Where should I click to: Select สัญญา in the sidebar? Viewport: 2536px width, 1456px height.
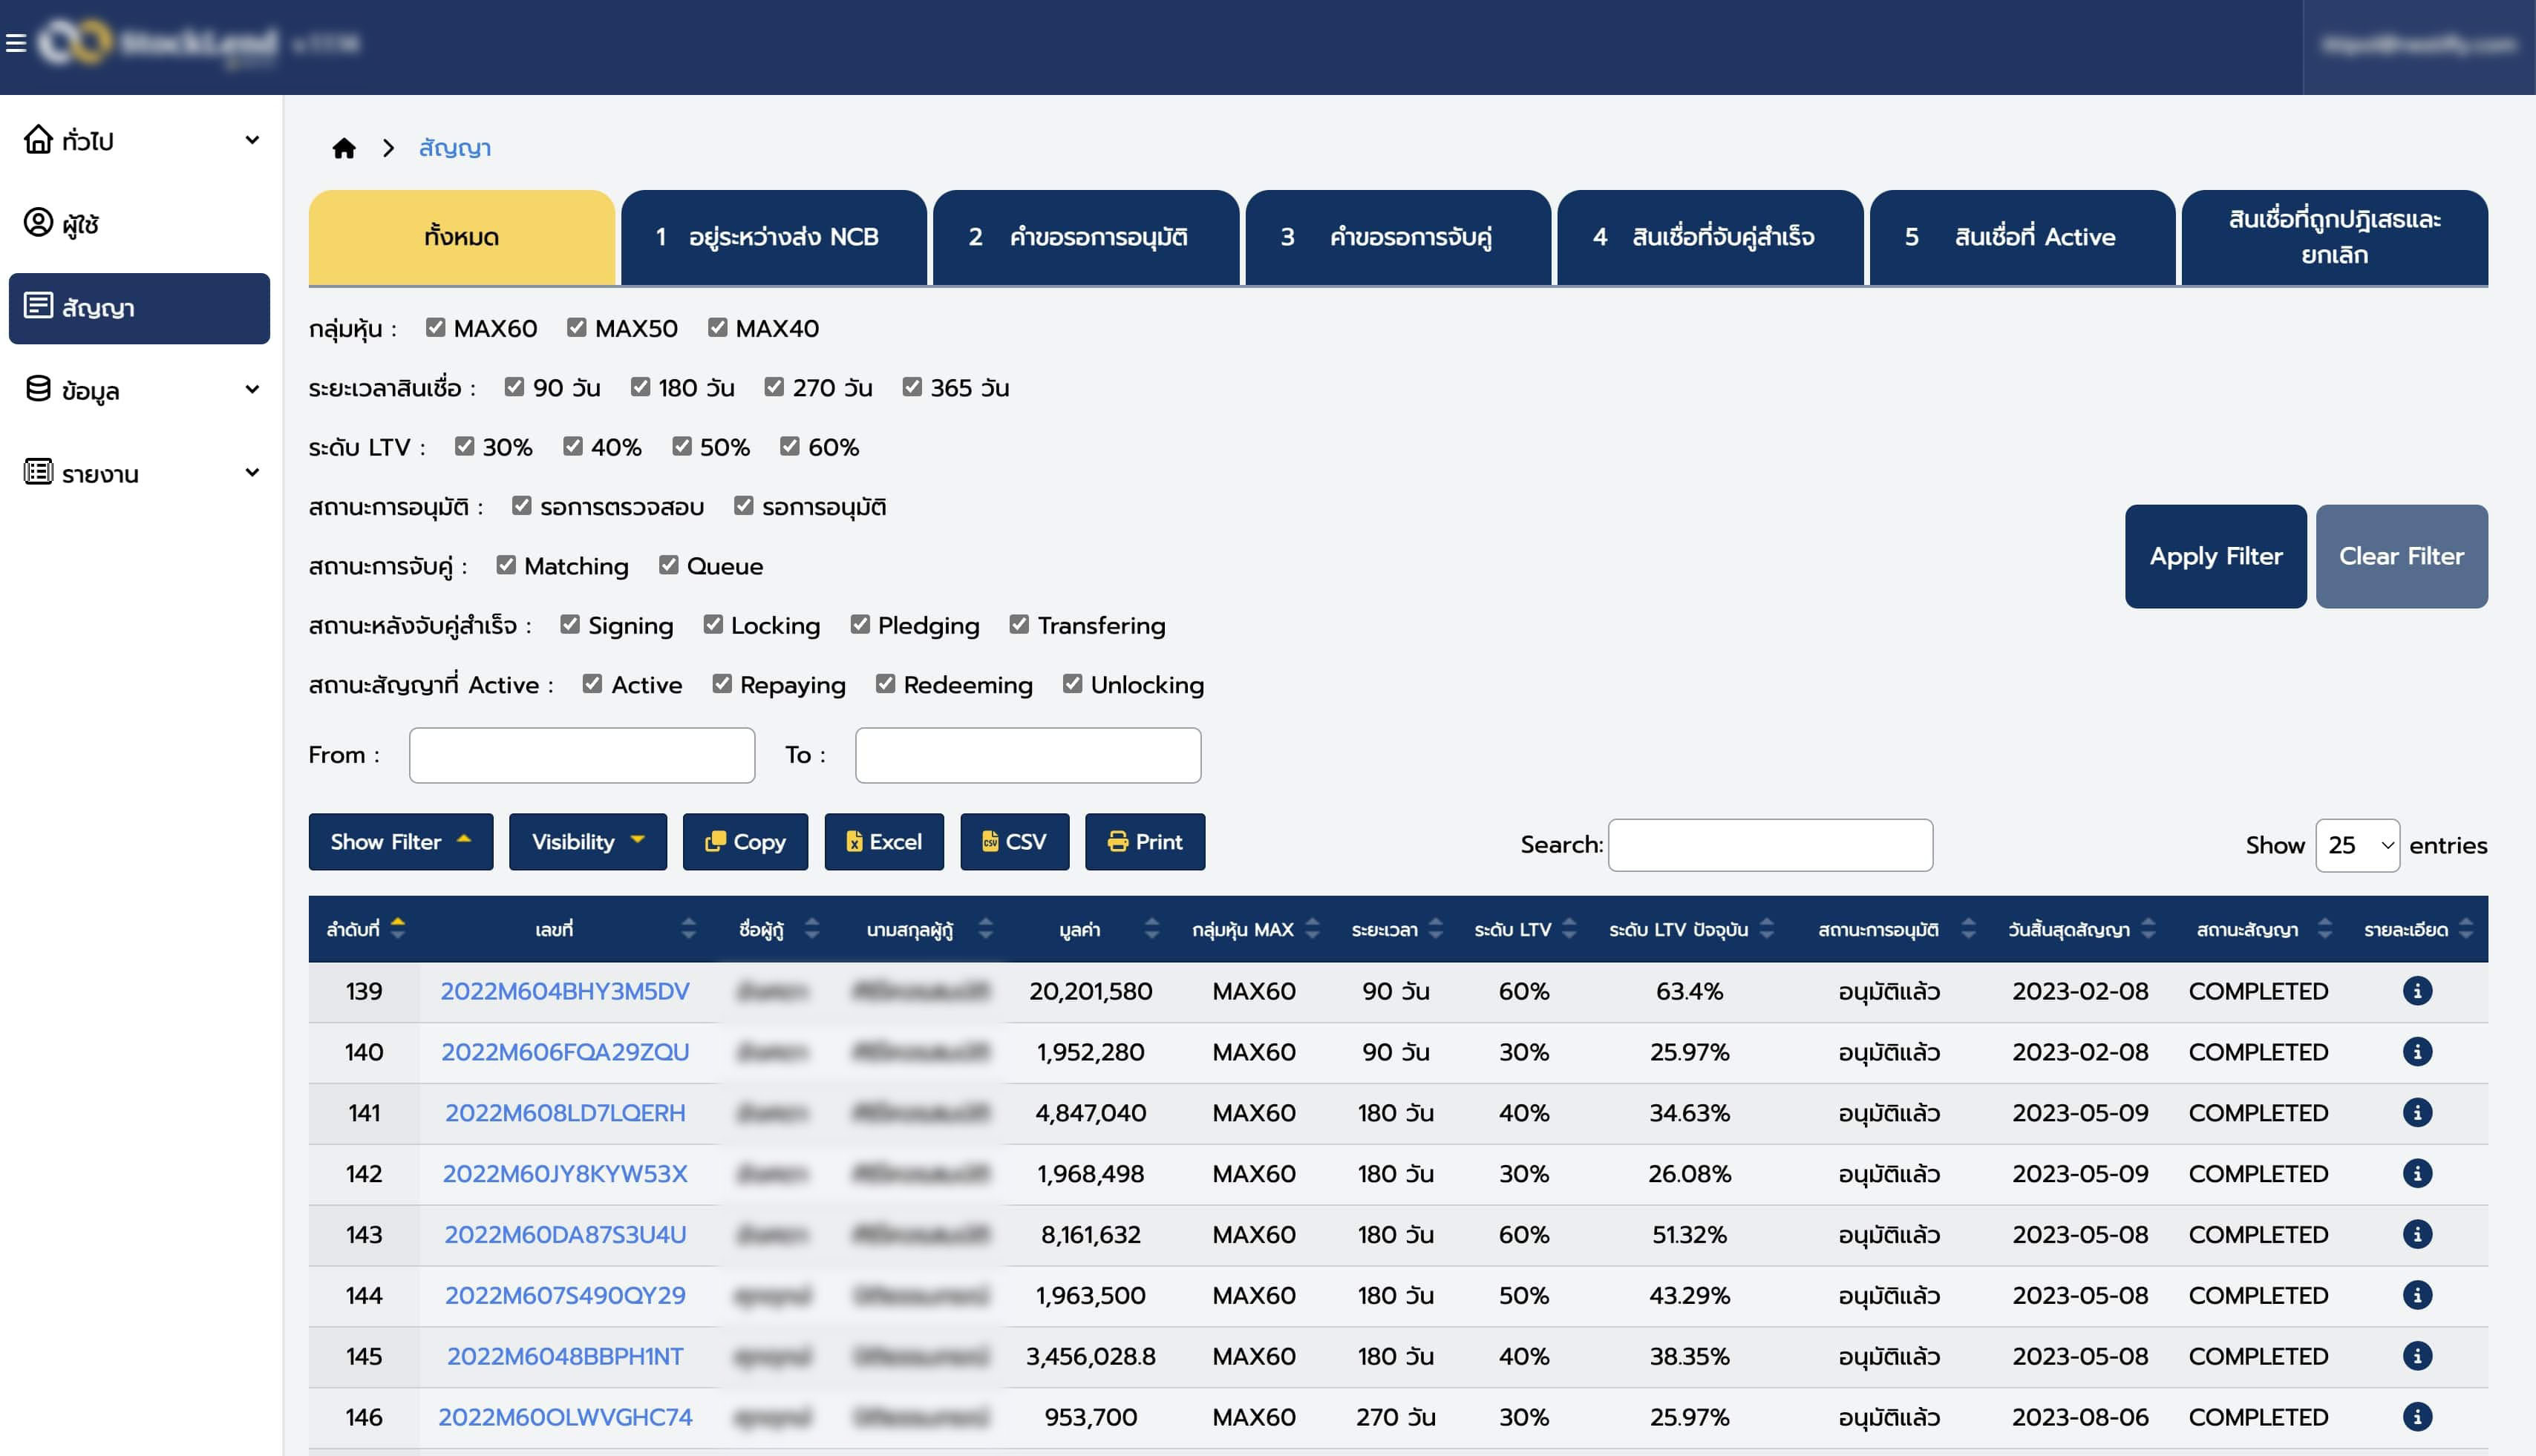coord(139,308)
